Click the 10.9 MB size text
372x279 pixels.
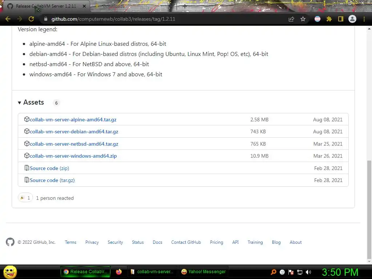coord(259,156)
